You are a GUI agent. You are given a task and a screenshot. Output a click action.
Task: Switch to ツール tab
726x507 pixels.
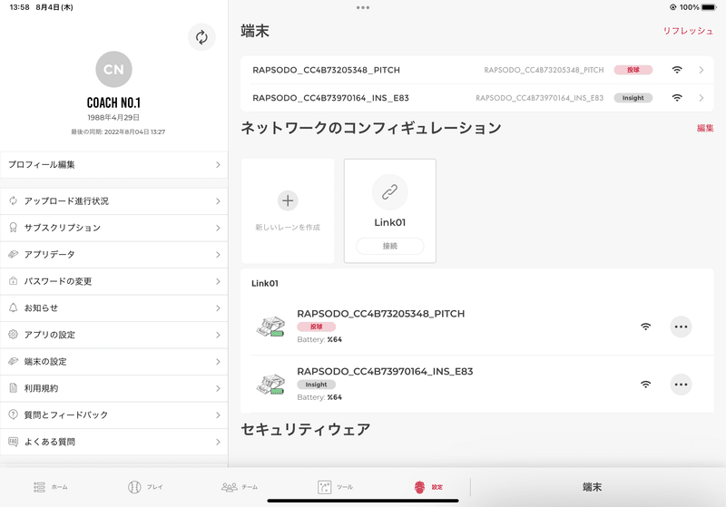[335, 487]
